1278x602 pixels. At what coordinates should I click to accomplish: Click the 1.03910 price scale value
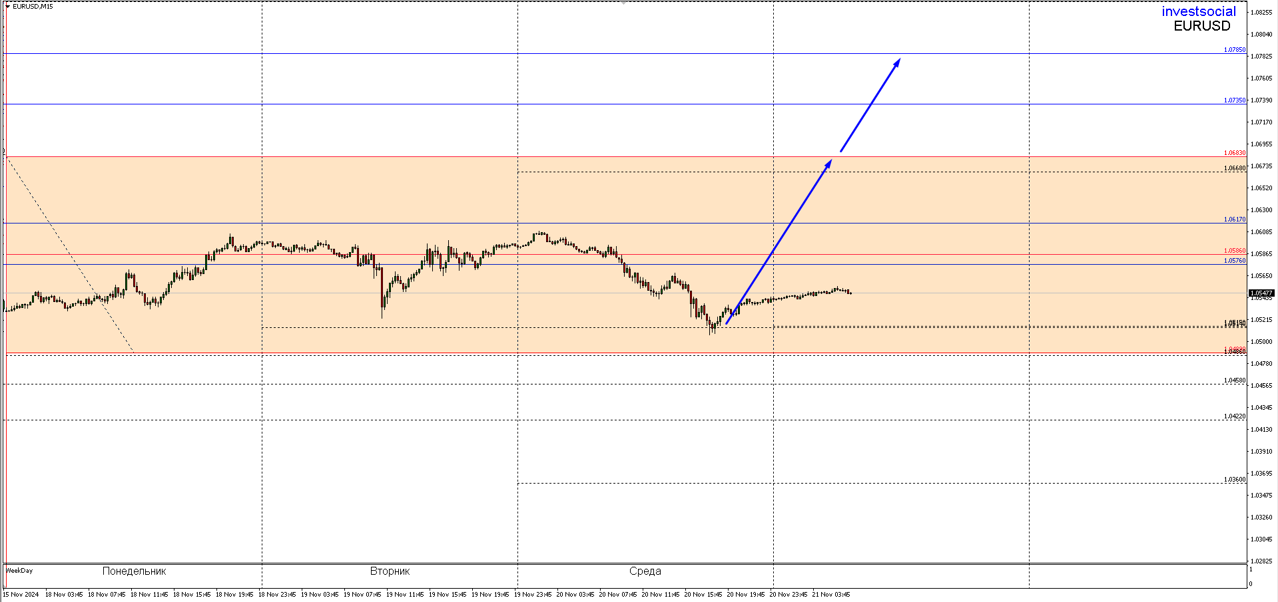(x=1261, y=451)
